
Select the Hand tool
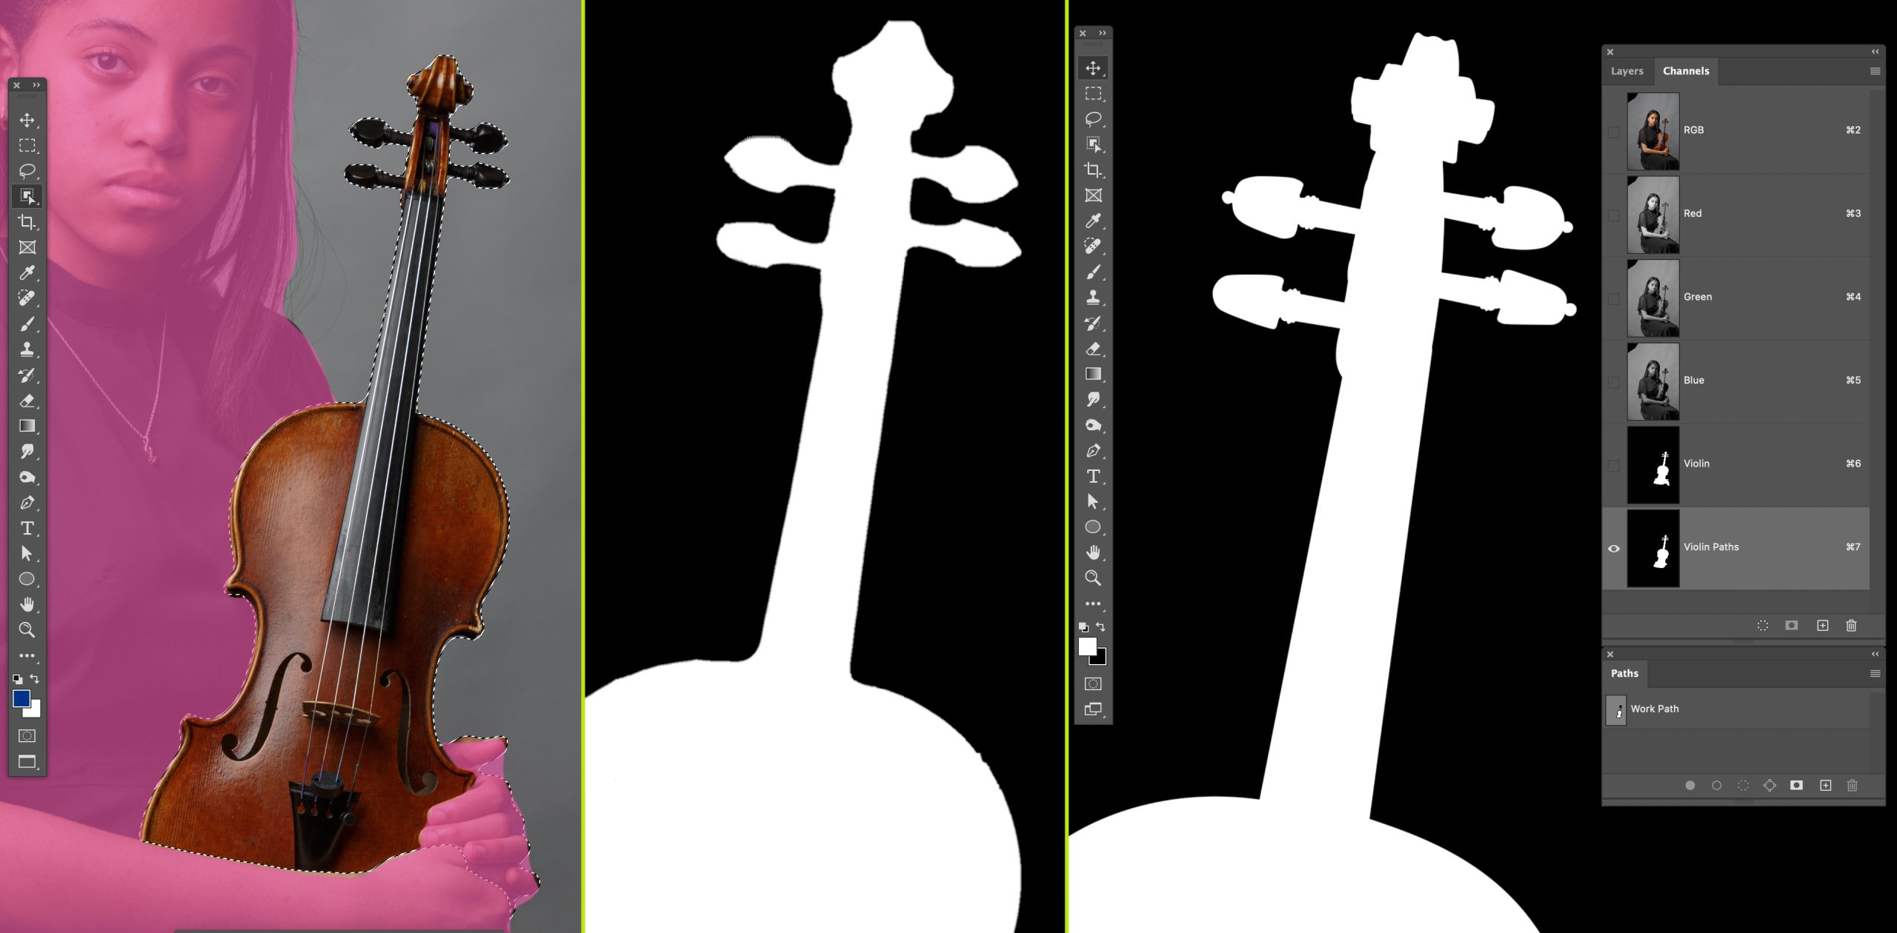tap(27, 606)
